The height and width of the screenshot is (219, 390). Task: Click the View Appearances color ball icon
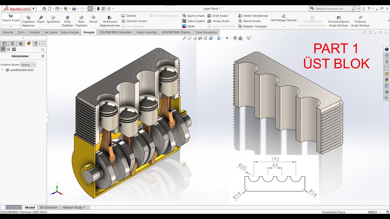[x=3, y=49]
